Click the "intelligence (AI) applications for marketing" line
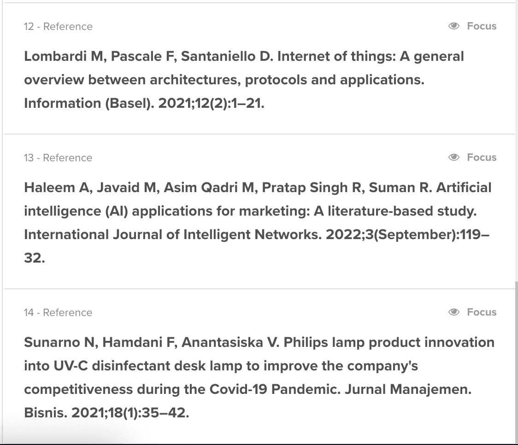Screen dimensions: 518x445 (x=250, y=211)
